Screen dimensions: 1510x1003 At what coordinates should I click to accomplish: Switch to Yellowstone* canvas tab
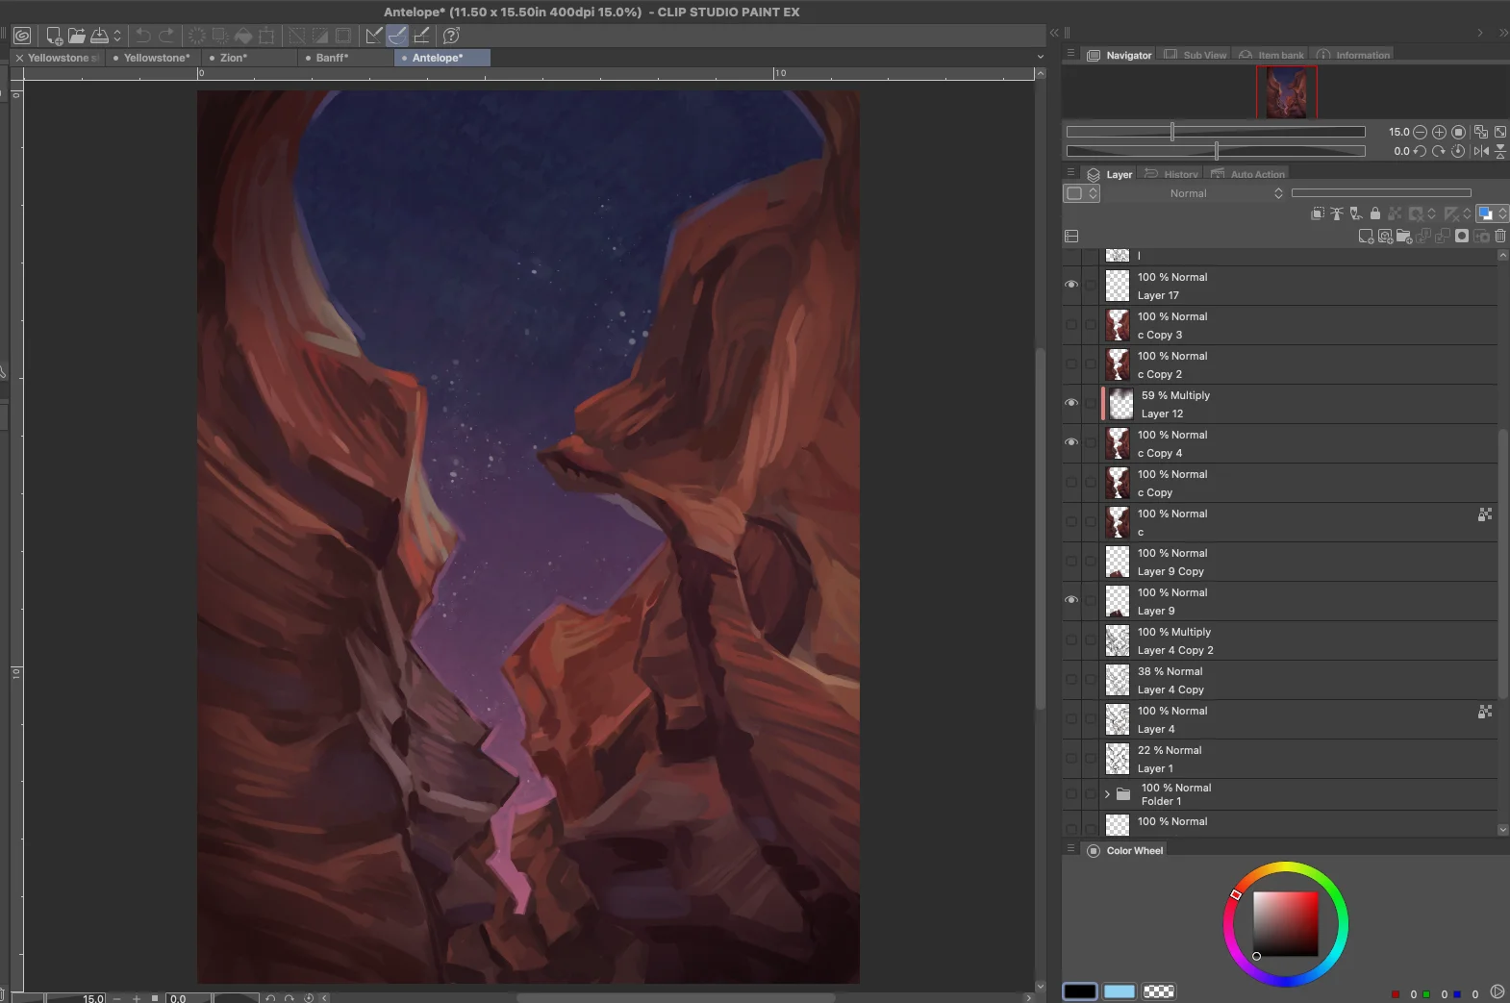coord(153,58)
